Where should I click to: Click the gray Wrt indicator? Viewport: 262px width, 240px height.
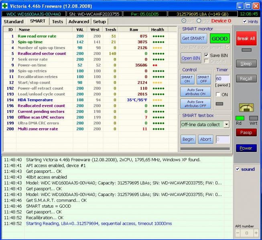tap(253, 118)
